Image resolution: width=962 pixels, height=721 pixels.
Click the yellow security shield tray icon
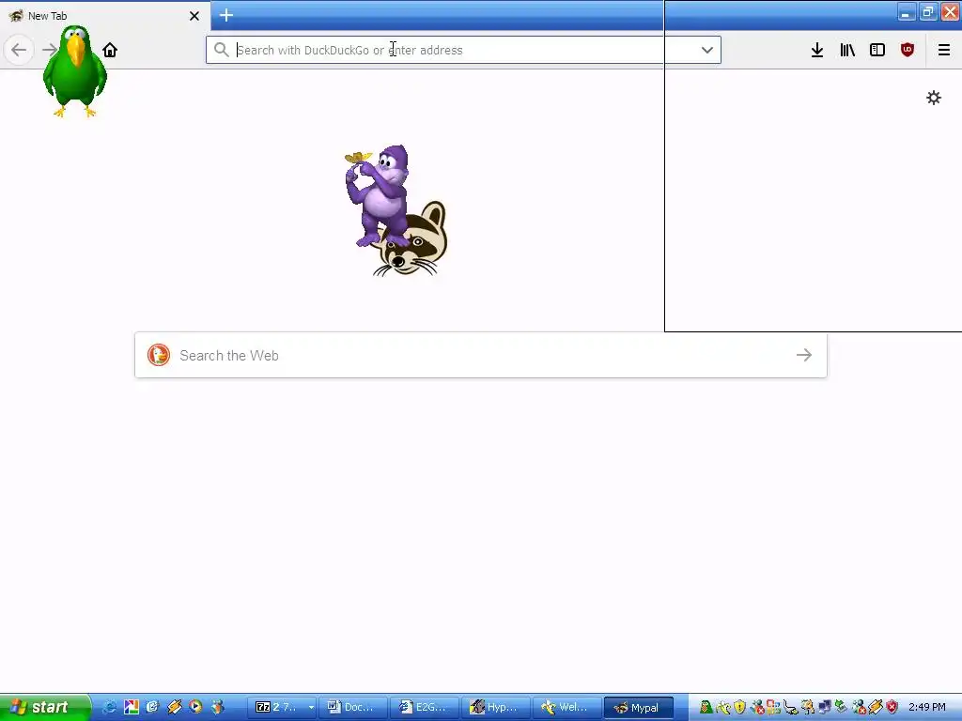click(739, 708)
